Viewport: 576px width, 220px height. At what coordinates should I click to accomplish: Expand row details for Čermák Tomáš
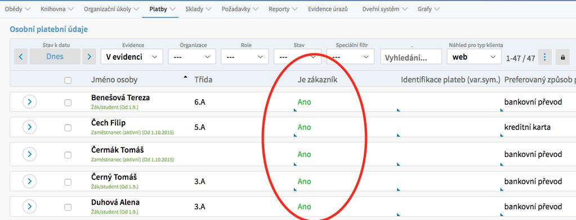coord(29,155)
